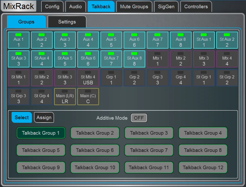Enable the St Mtx 1 tile
The height and width of the screenshot is (187, 246).
point(19,78)
